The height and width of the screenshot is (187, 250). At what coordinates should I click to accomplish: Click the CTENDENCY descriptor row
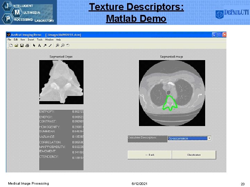pos(61,157)
